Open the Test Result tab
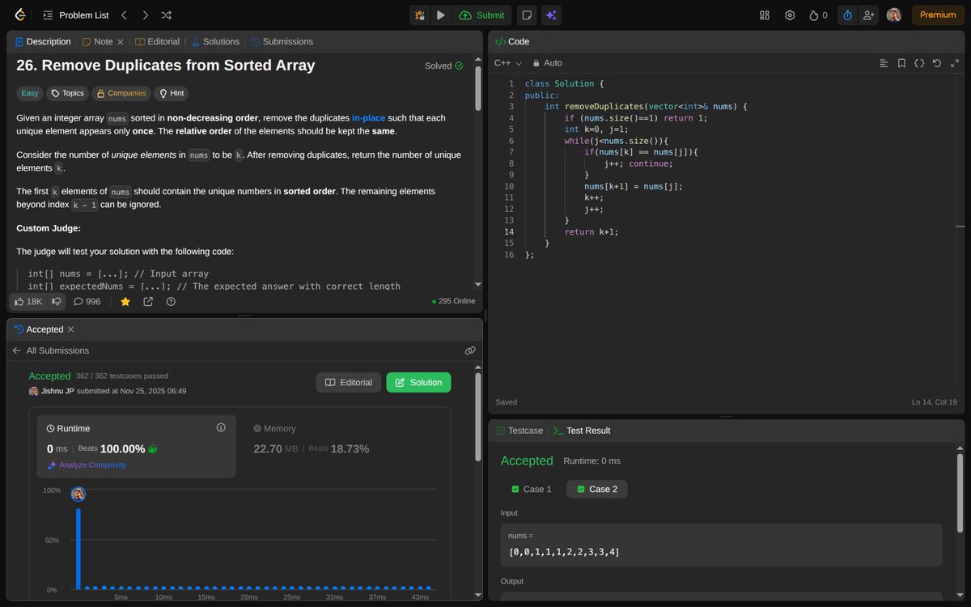 [582, 431]
